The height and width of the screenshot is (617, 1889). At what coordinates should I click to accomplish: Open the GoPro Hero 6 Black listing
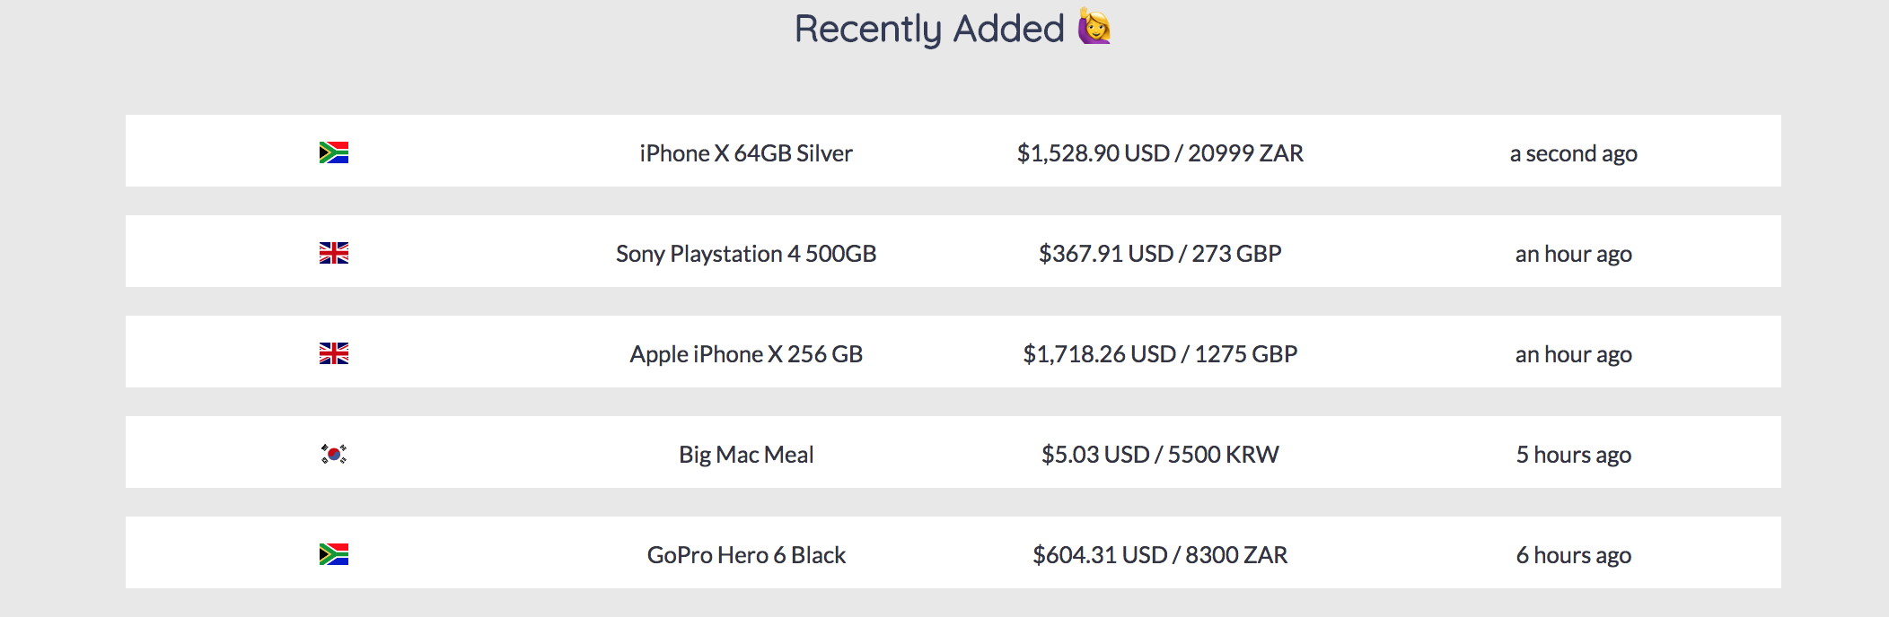(748, 555)
